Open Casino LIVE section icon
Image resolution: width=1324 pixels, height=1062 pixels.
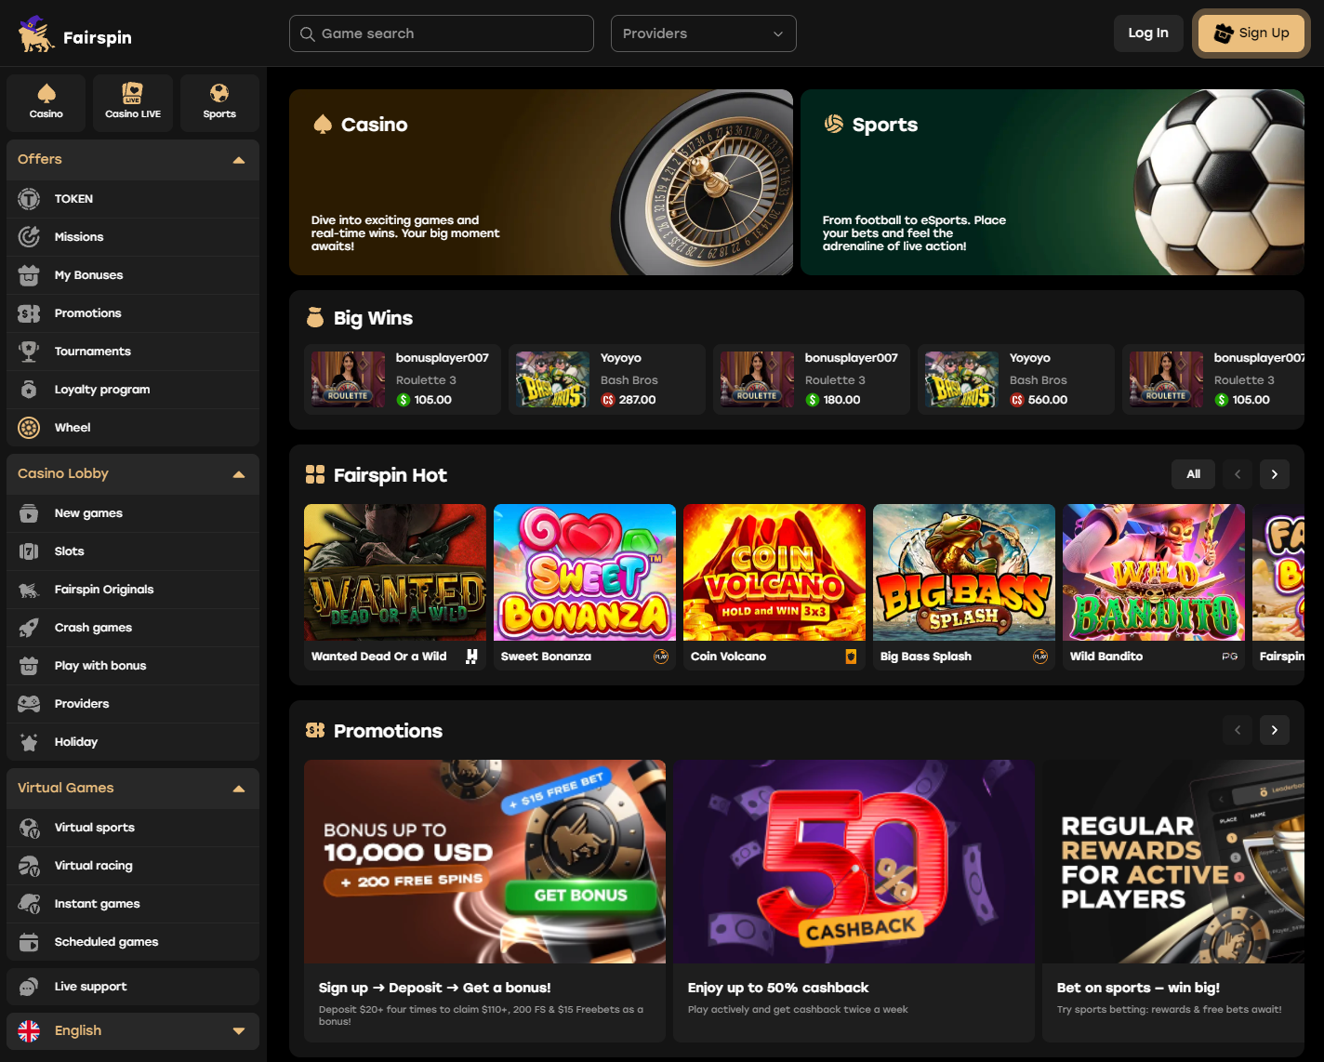(133, 94)
